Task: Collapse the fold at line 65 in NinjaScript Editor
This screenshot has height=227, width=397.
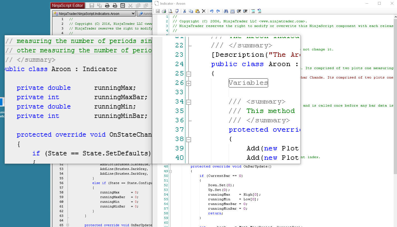Action: coord(68,225)
